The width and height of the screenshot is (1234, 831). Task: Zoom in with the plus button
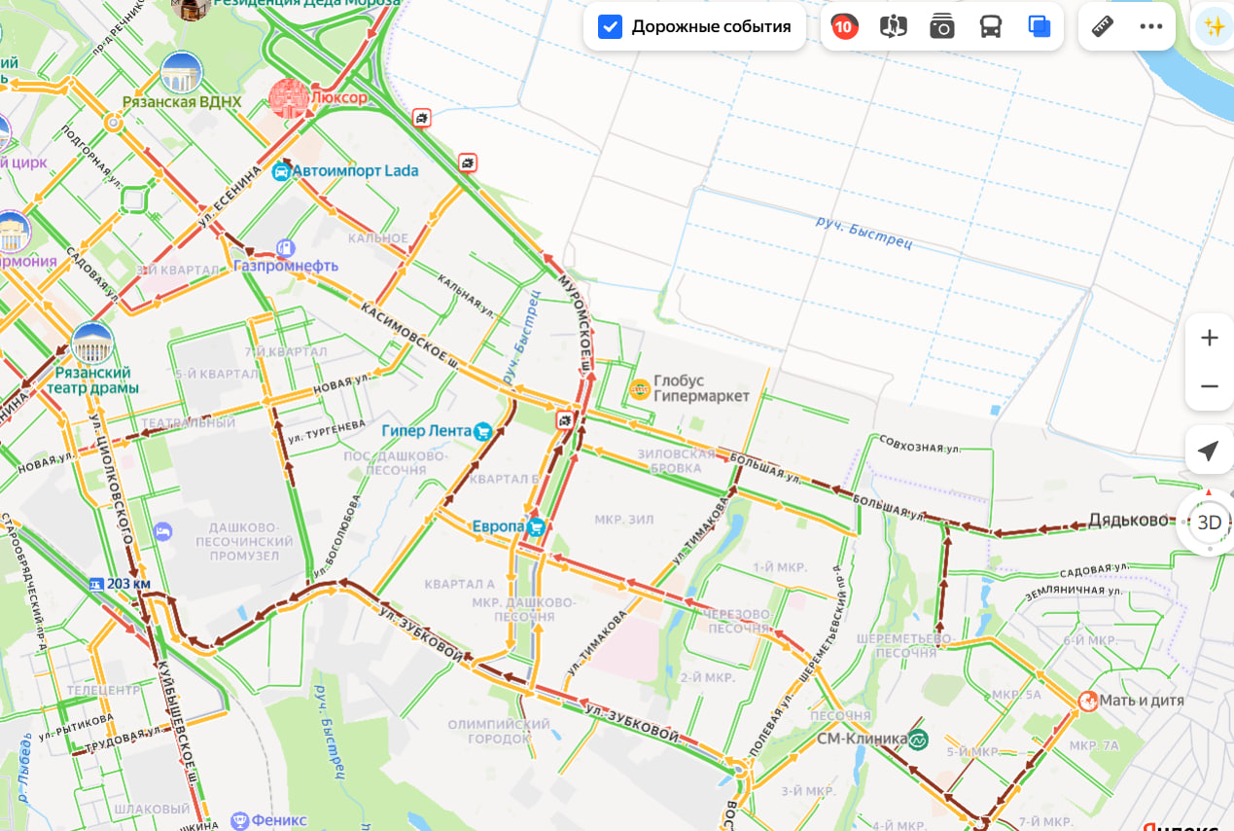1209,338
